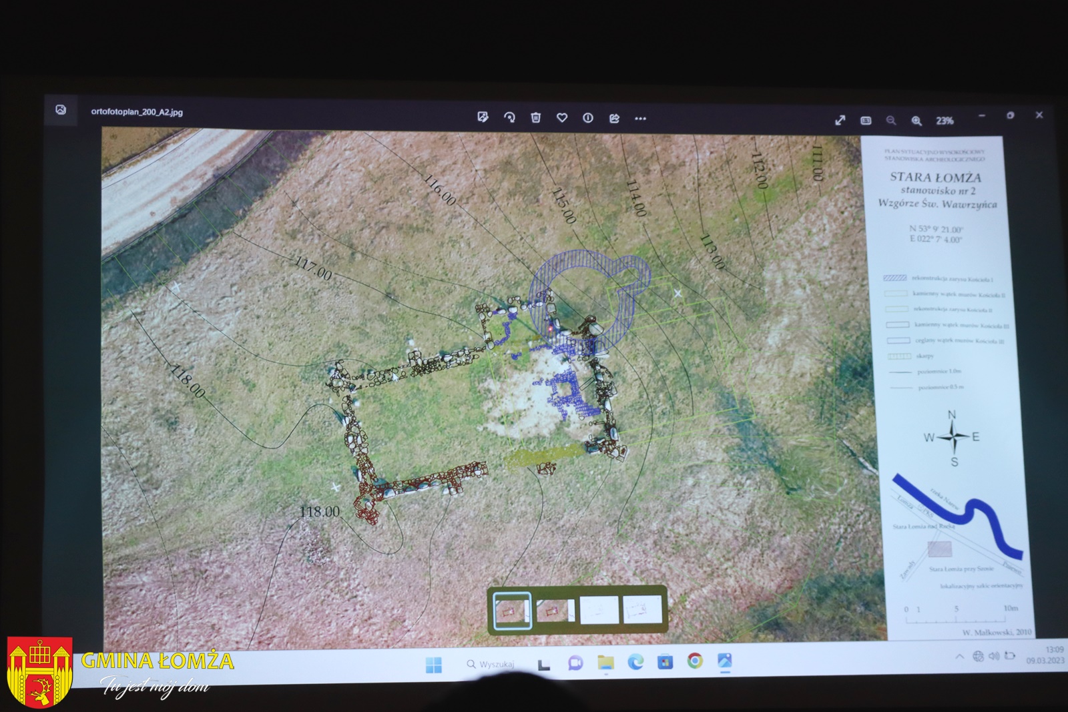The height and width of the screenshot is (712, 1068).
Task: Minimize the Photos window
Action: point(982,115)
